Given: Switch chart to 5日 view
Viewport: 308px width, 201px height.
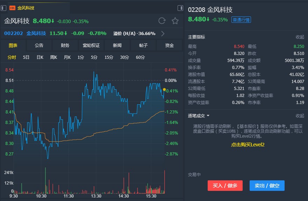Looking at the screenshot, I should 26,57.
